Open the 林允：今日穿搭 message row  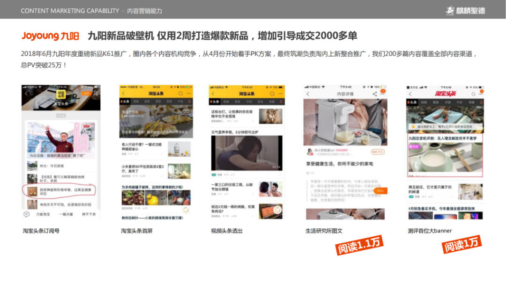click(x=60, y=166)
